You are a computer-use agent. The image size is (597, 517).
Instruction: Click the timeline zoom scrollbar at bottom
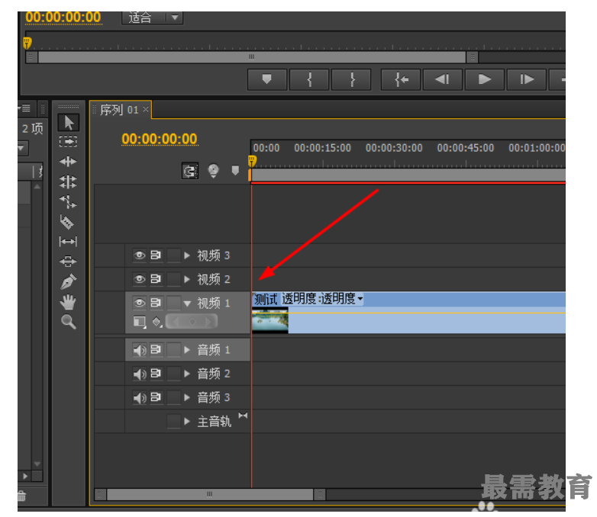(x=210, y=494)
